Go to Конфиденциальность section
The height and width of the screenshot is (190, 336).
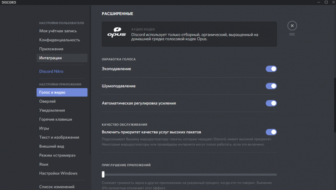[x=60, y=40]
